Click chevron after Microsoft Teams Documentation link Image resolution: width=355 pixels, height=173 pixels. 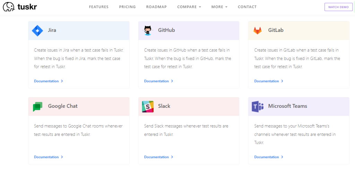click(282, 157)
